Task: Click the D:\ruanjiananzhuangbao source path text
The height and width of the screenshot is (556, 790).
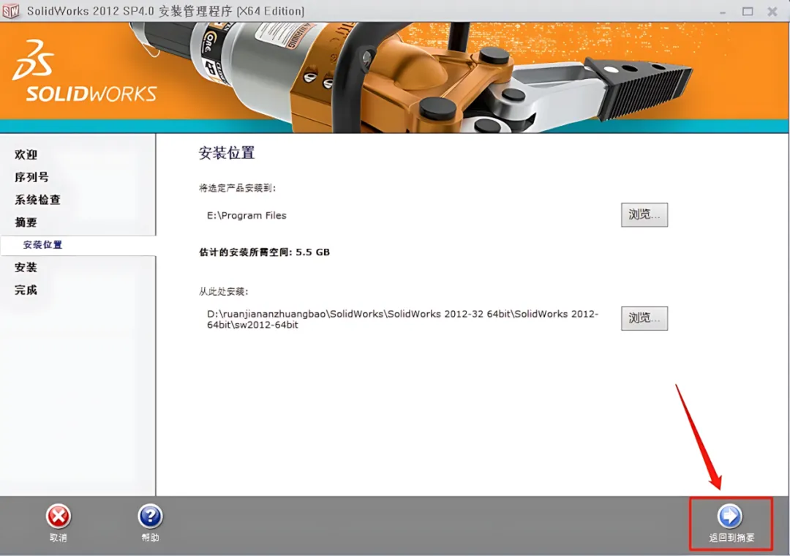Action: coord(402,319)
